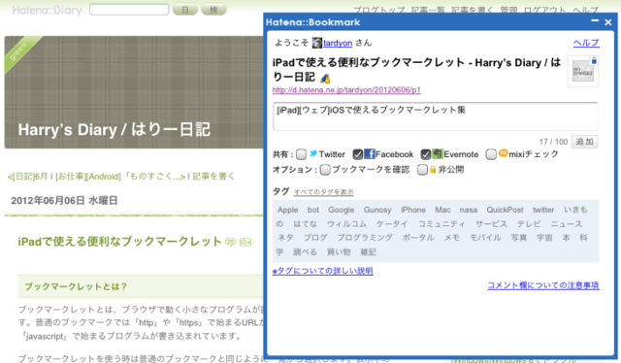Click the tardyon user avatar icon
Viewport: 621px width, 363px height.
pyautogui.click(x=317, y=43)
